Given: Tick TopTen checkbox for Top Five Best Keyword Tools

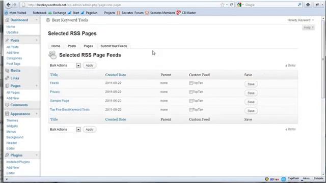Looking at the screenshot, I should point(191,110).
